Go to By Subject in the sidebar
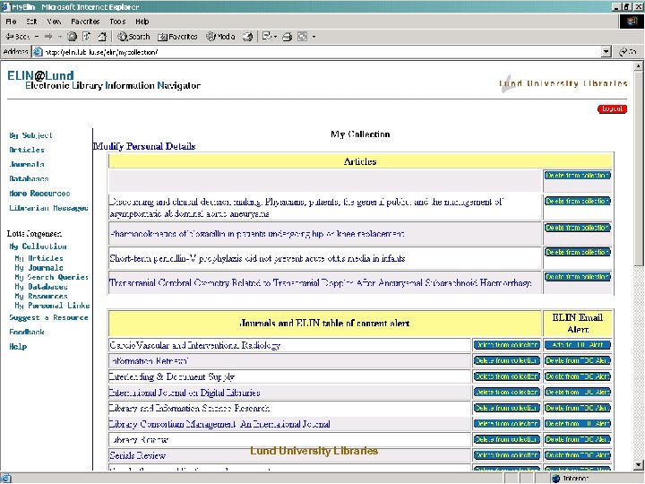 click(30, 135)
